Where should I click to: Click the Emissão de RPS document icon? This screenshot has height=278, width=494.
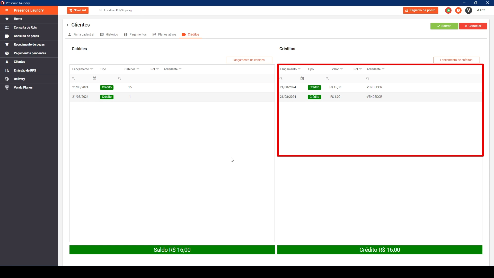[x=7, y=71]
